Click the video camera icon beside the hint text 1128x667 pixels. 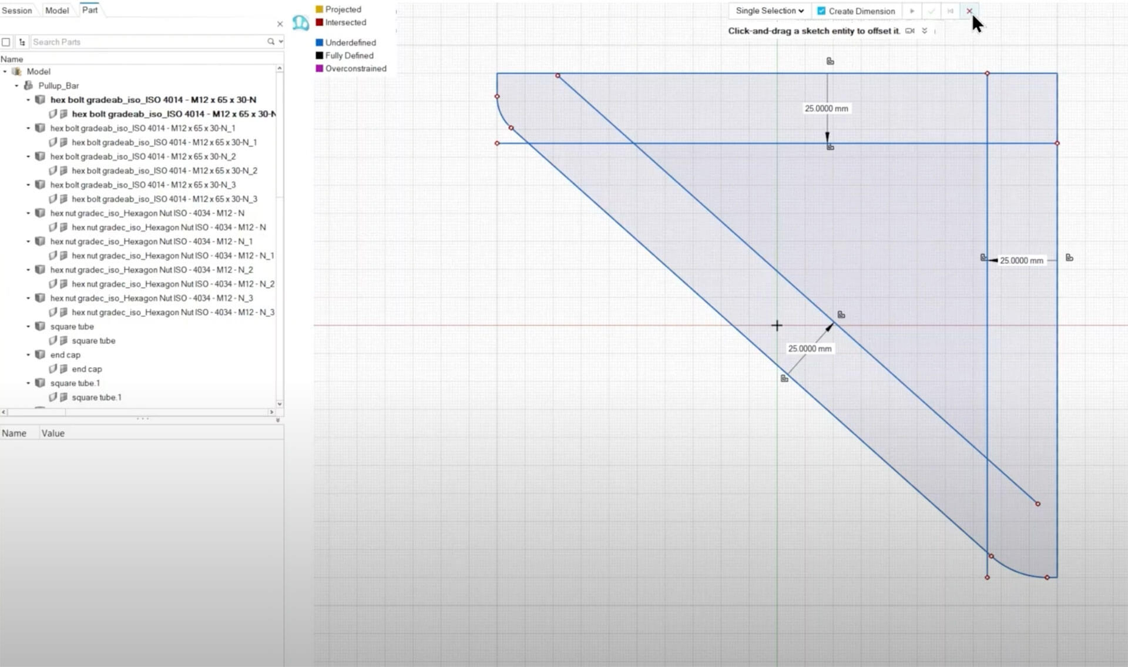tap(910, 31)
